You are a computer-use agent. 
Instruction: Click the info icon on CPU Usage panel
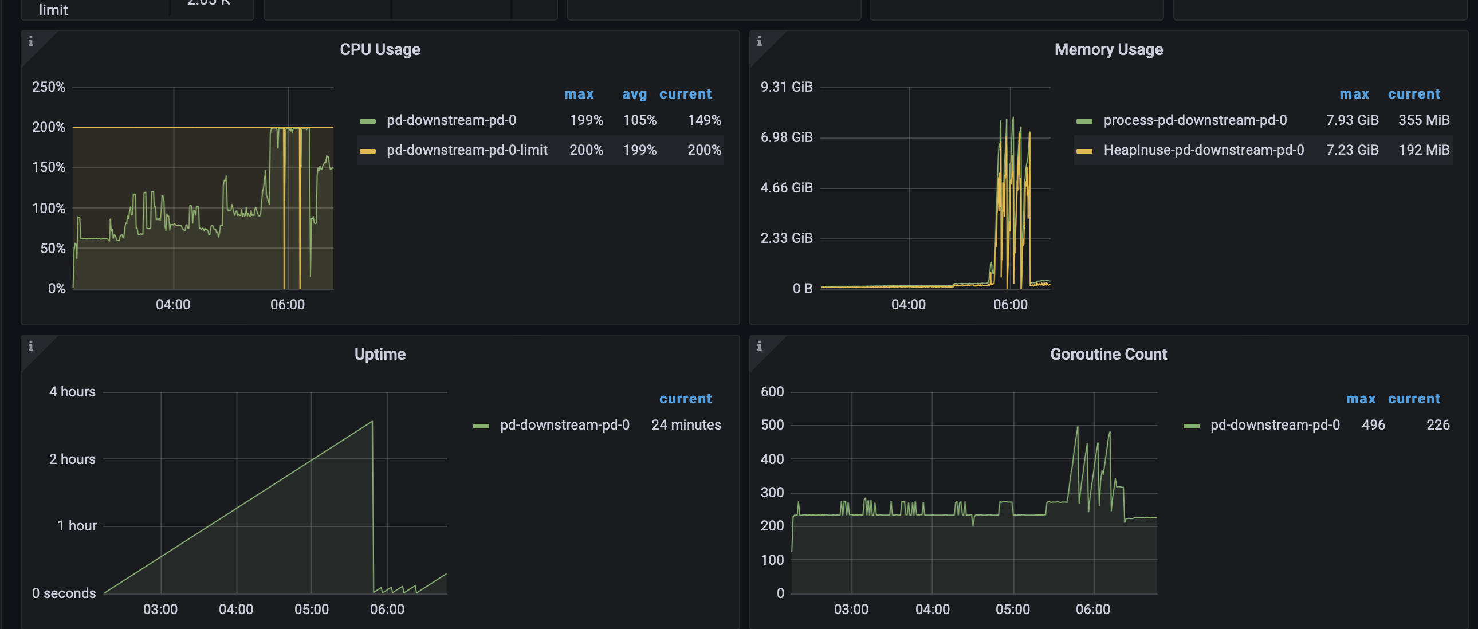pyautogui.click(x=31, y=41)
